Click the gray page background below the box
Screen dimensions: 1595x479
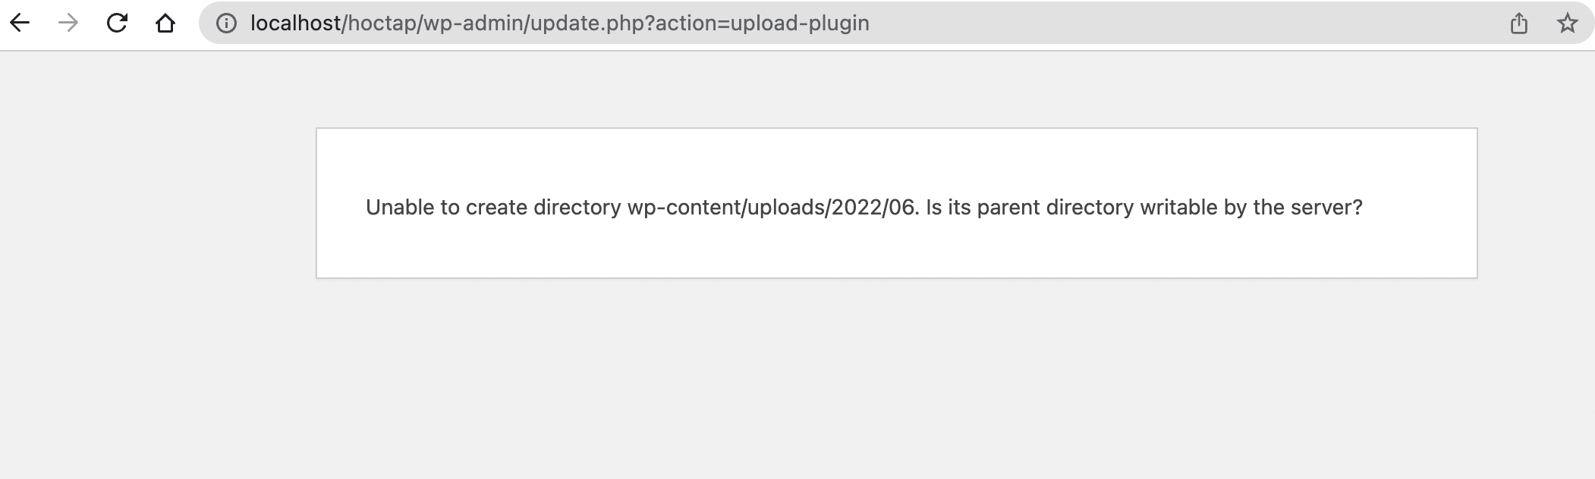[x=895, y=379]
